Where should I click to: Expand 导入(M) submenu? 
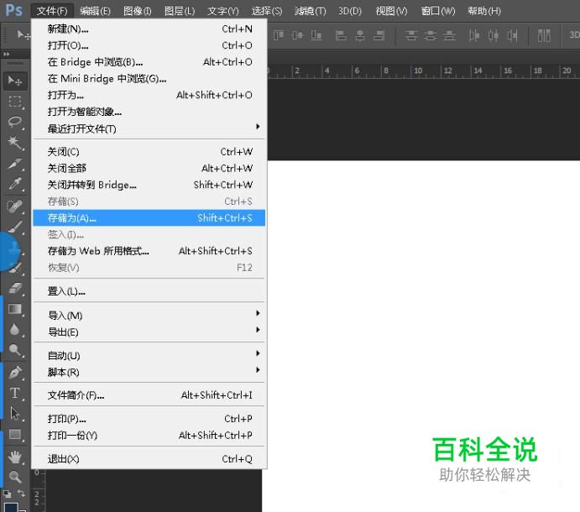coord(149,316)
